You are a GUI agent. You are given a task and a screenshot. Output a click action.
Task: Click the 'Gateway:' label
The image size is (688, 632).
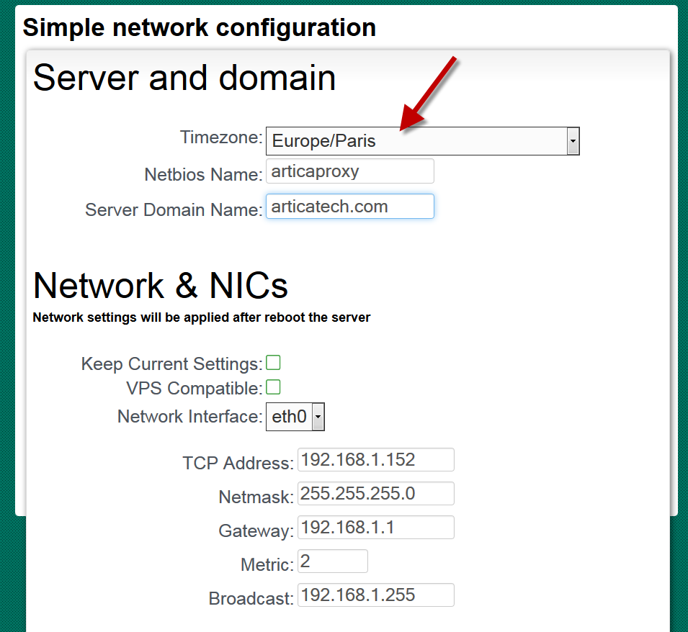pos(256,531)
